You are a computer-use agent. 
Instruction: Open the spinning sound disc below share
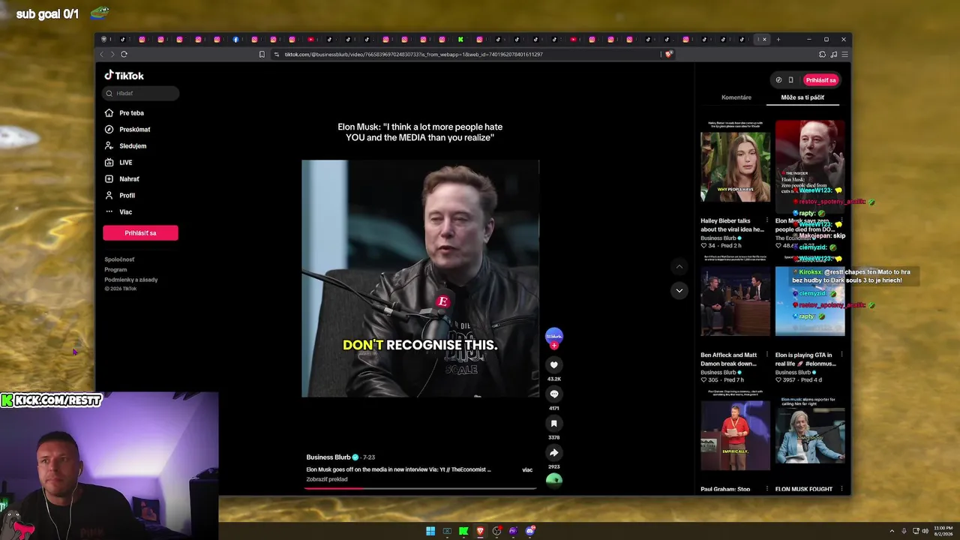point(554,480)
